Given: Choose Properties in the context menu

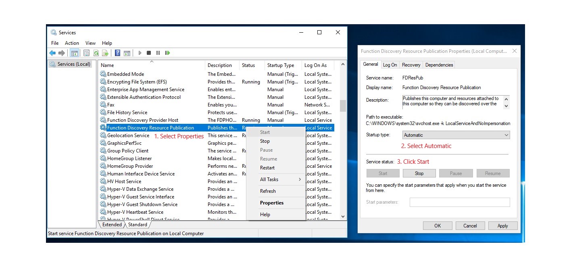Looking at the screenshot, I should pyautogui.click(x=272, y=203).
